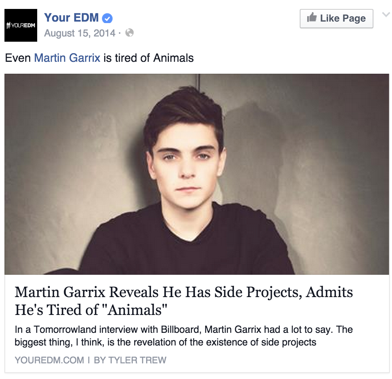This screenshot has width=392, height=379.
Task: Click the blue verified badge icon
Action: pos(107,18)
